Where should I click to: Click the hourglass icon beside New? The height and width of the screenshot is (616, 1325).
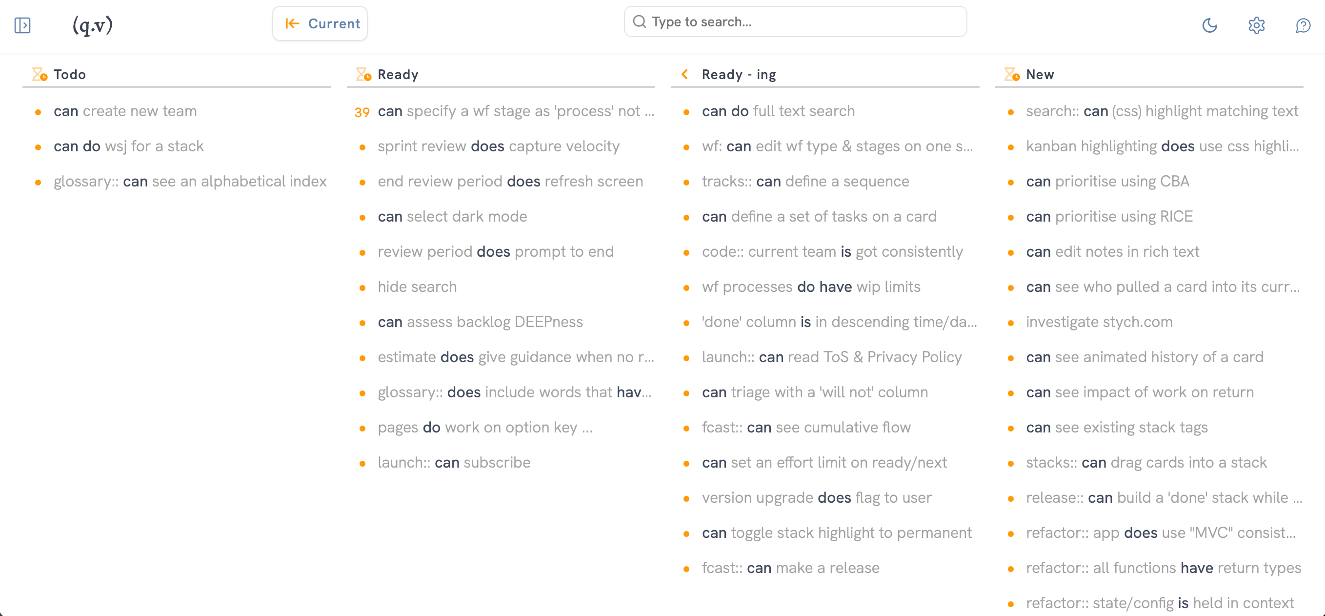pyautogui.click(x=1012, y=75)
